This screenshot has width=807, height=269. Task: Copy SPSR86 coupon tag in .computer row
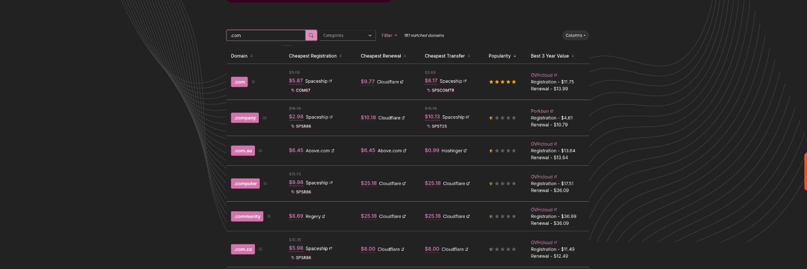click(301, 192)
